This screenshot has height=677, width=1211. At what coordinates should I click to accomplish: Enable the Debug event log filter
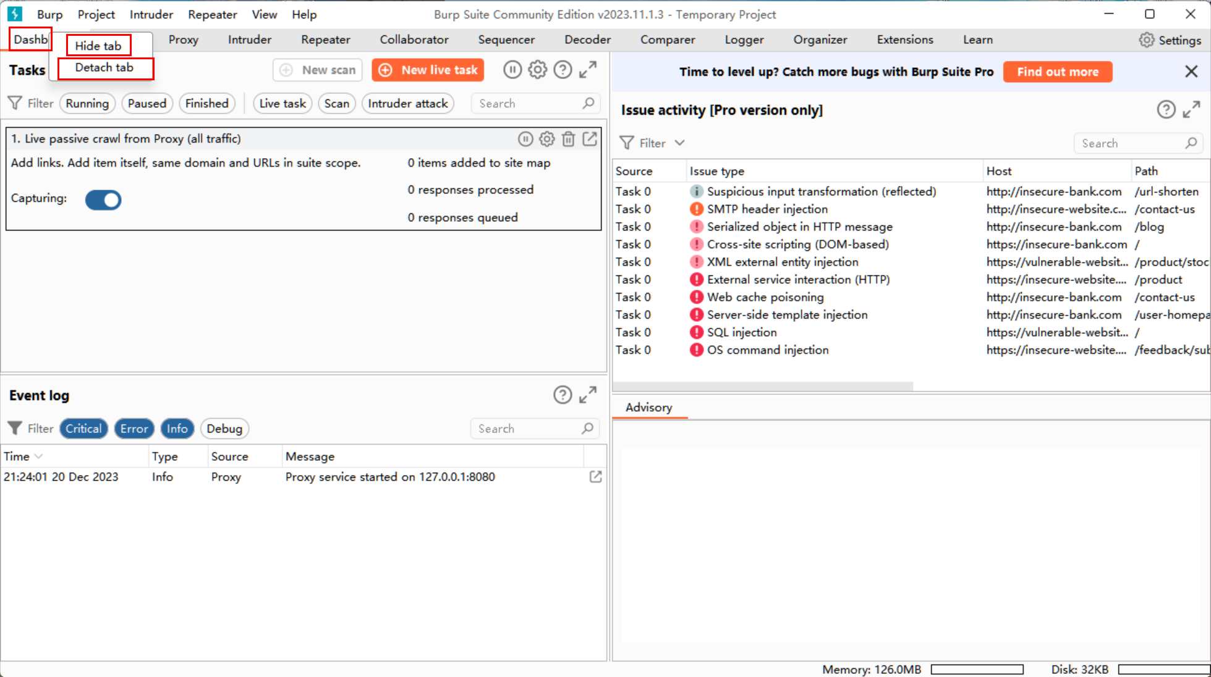click(x=224, y=429)
